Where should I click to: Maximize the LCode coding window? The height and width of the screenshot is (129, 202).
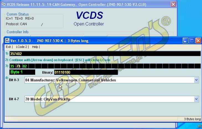(x=192, y=41)
